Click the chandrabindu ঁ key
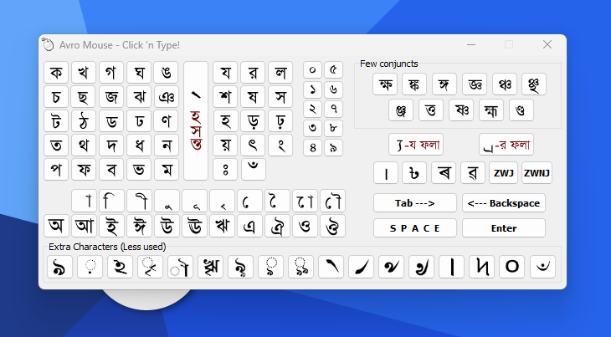Screen dimensions: 611x337 [254, 169]
